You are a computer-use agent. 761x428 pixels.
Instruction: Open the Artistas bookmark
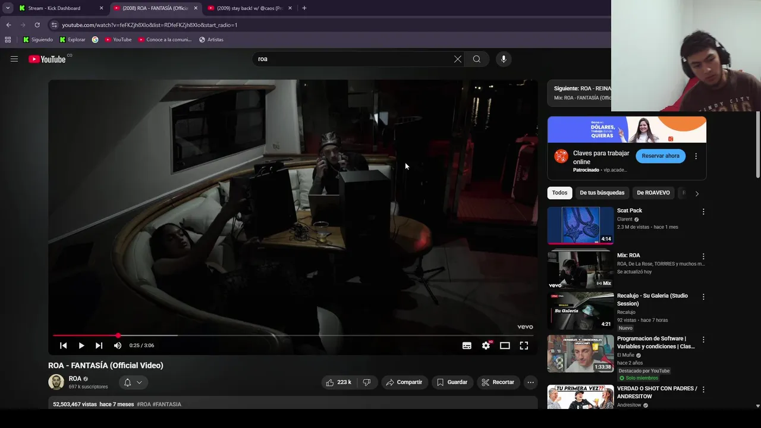[211, 40]
